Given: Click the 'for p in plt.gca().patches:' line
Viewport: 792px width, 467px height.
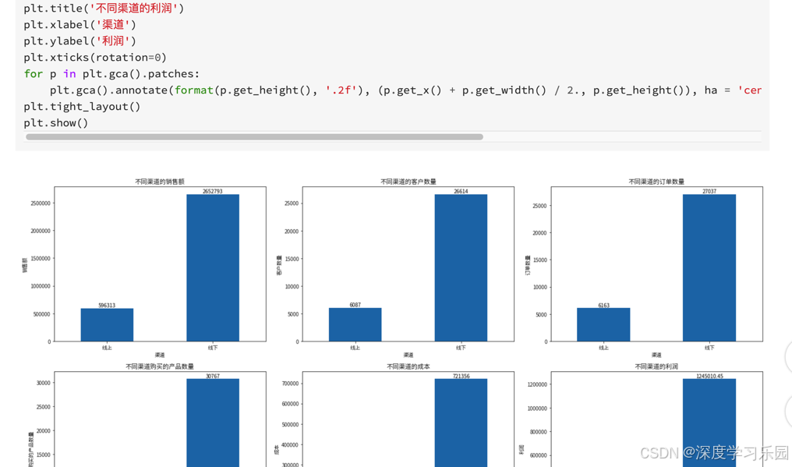Looking at the screenshot, I should click(111, 74).
